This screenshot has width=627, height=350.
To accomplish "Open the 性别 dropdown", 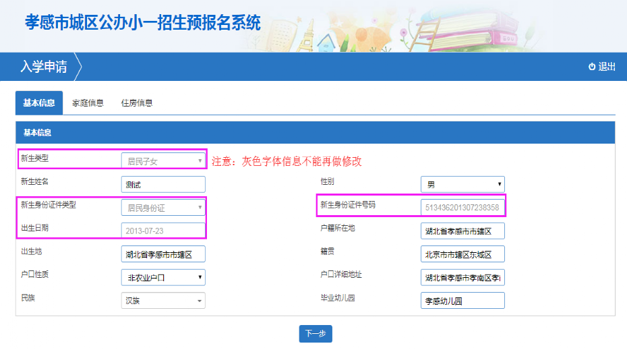I will click(462, 184).
